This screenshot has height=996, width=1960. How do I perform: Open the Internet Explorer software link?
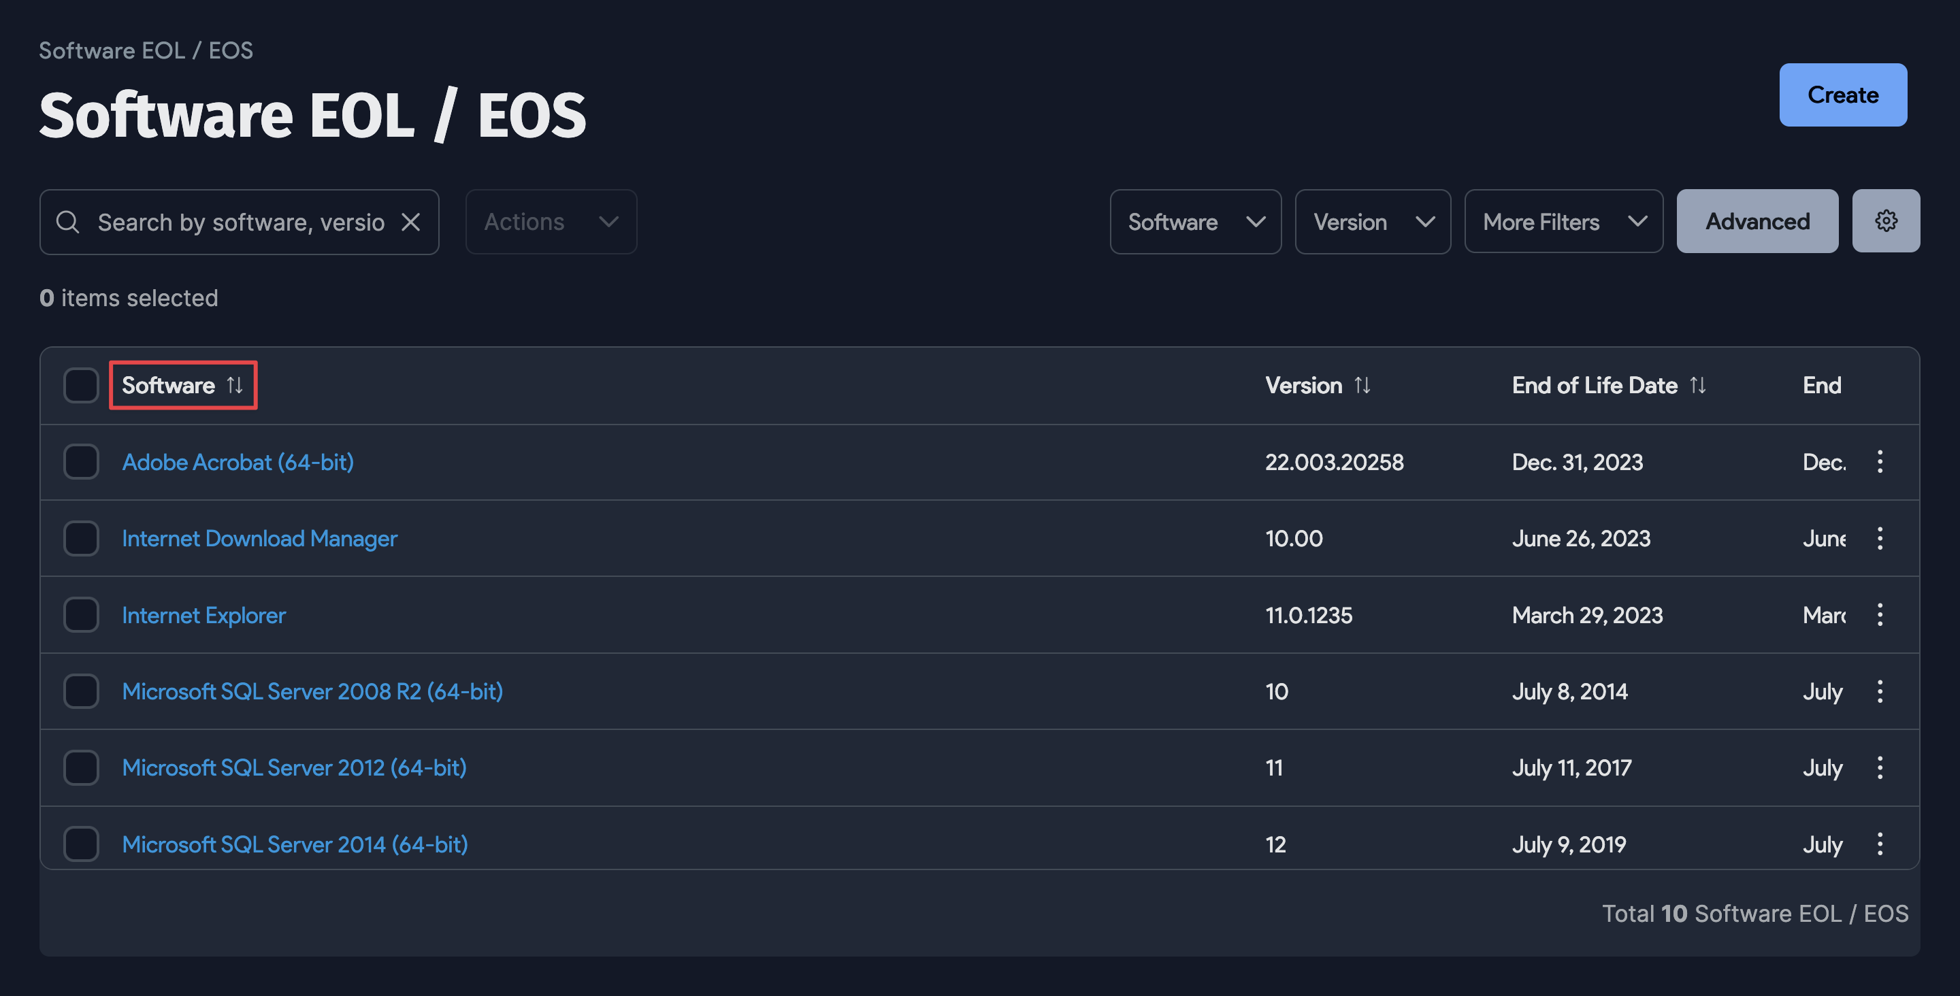203,615
